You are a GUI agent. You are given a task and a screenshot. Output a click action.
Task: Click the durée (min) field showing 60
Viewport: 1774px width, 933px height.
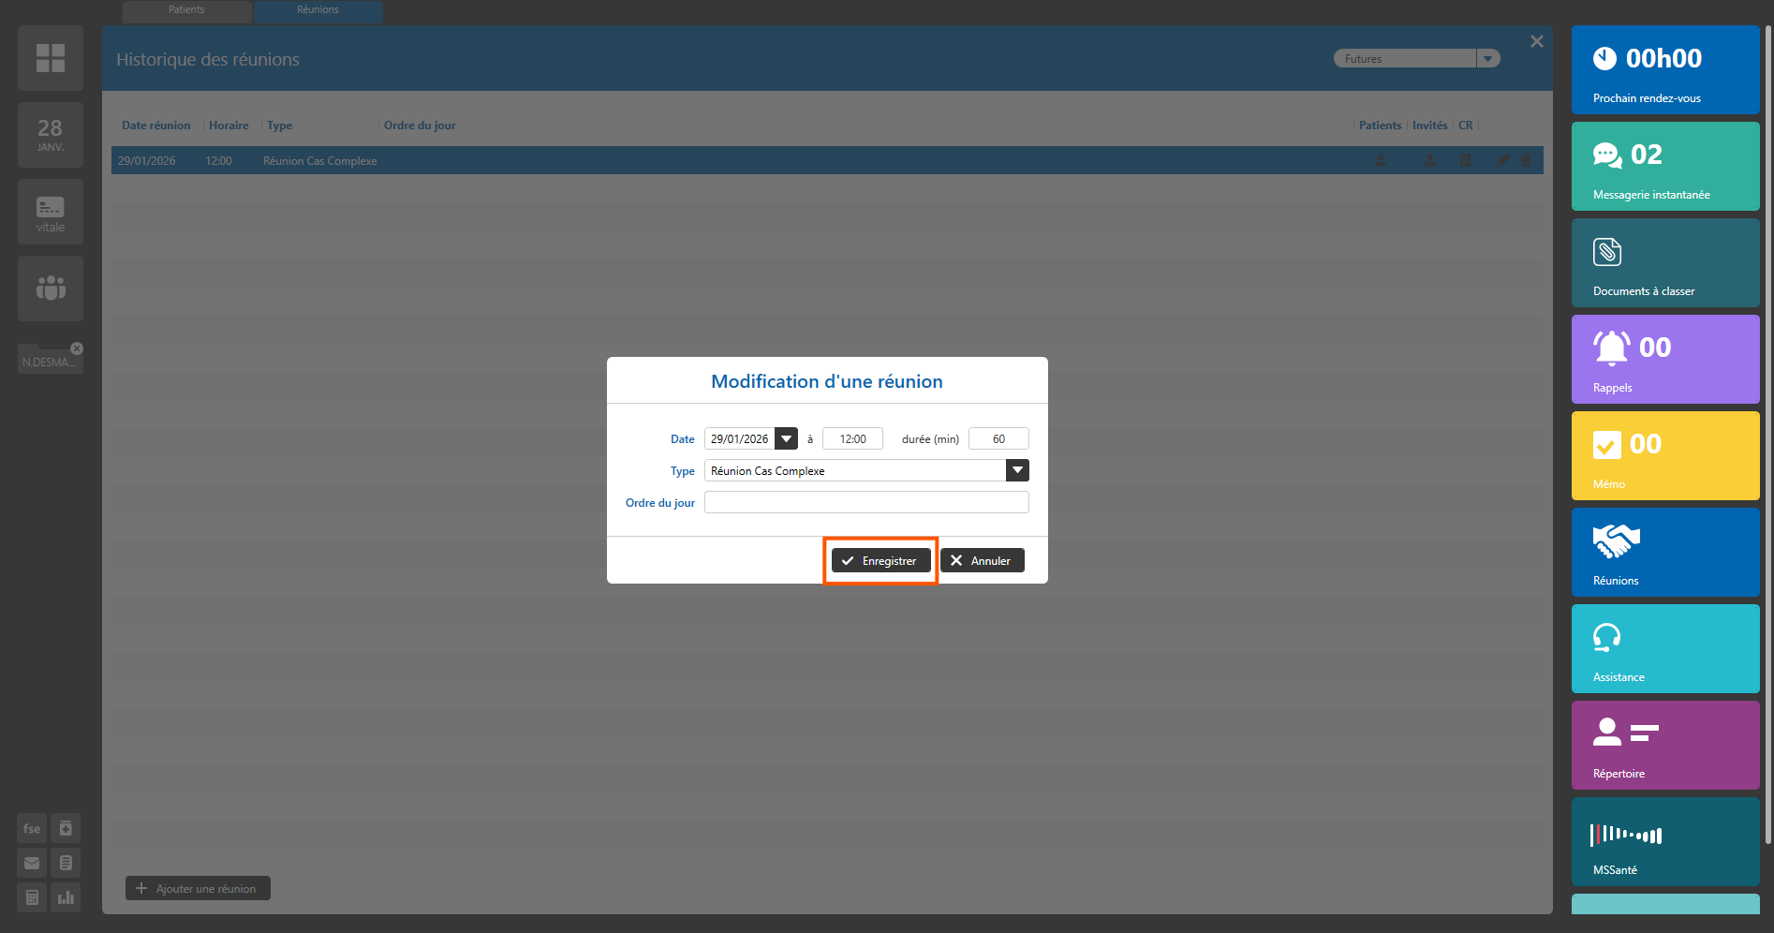click(x=998, y=438)
